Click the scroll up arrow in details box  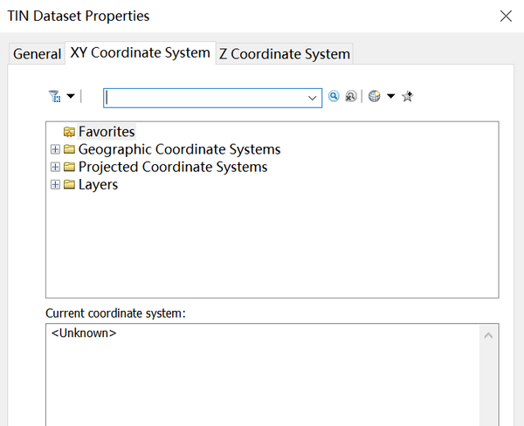[x=489, y=335]
